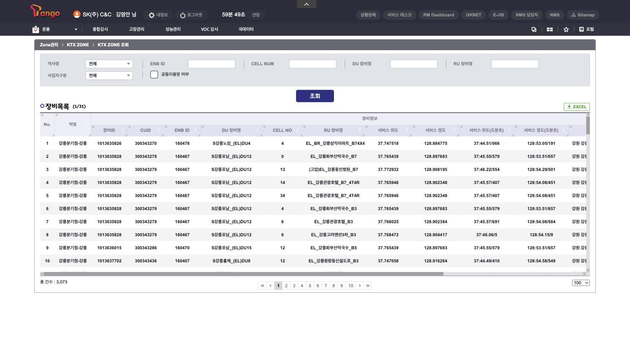Open the 상황관제 link
630x342 pixels.
368,15
